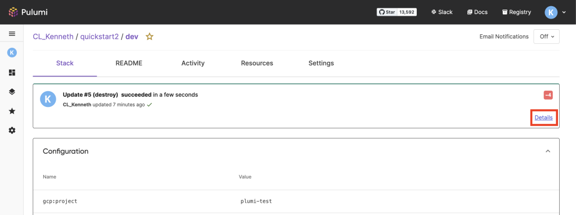Viewport: 576px width, 215px height.
Task: Star the dev stack as favorite
Action: point(149,37)
